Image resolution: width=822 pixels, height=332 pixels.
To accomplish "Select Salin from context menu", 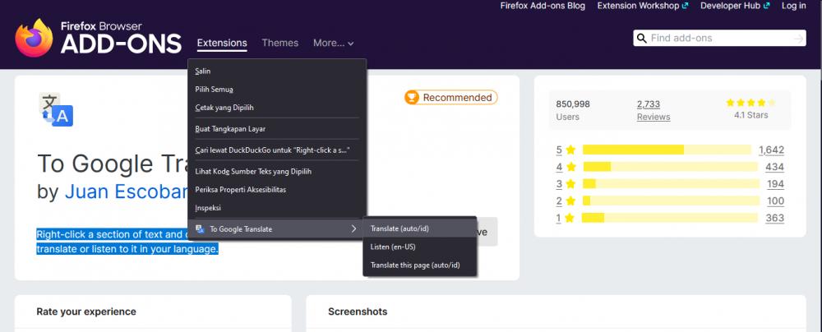I will pos(277,71).
